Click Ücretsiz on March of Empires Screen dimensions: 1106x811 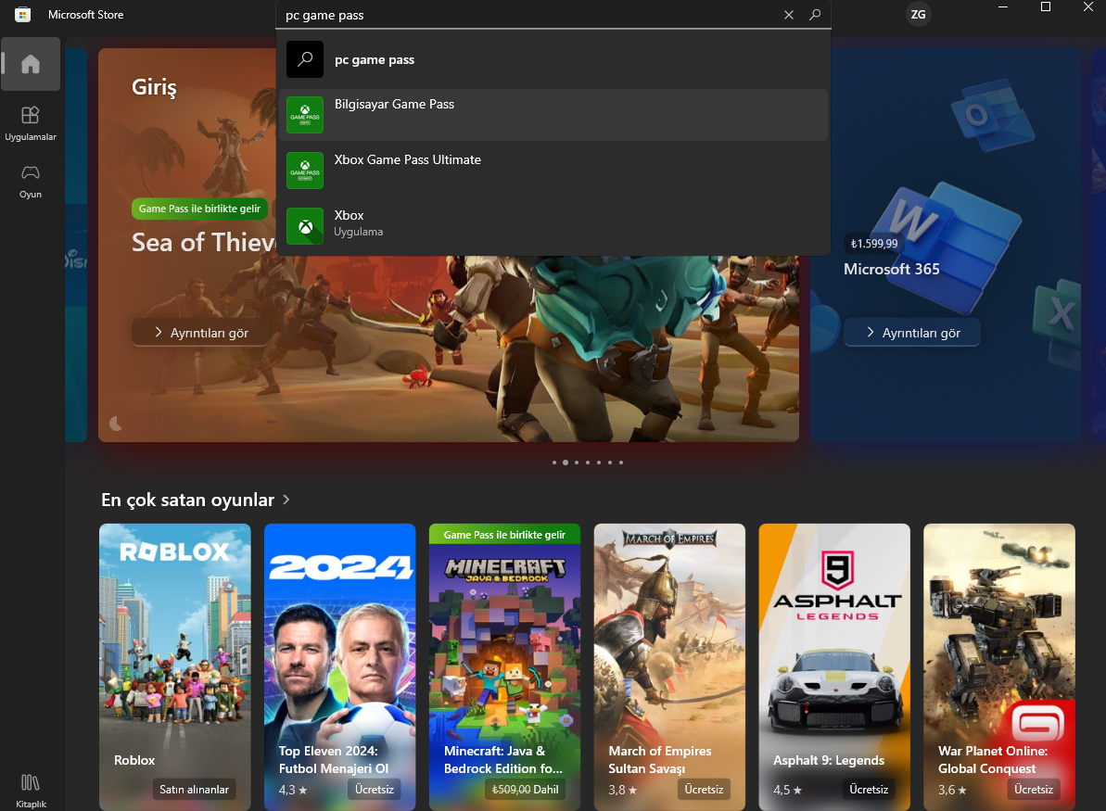pyautogui.click(x=704, y=789)
